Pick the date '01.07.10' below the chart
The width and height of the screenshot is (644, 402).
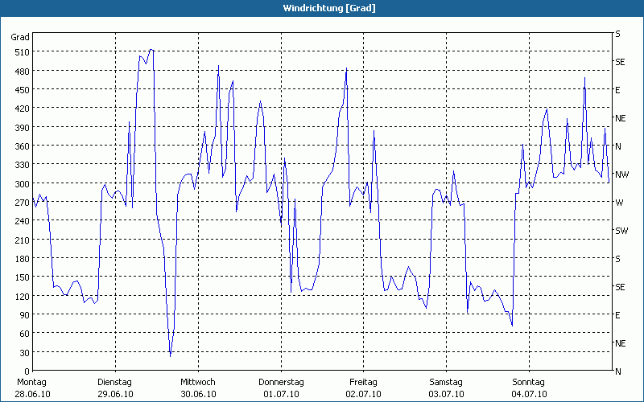[281, 394]
